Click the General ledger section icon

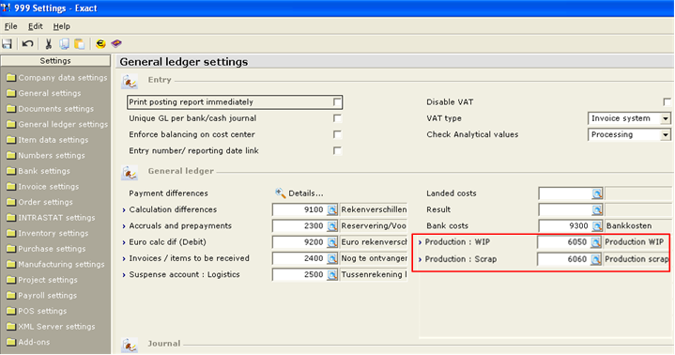(x=130, y=172)
